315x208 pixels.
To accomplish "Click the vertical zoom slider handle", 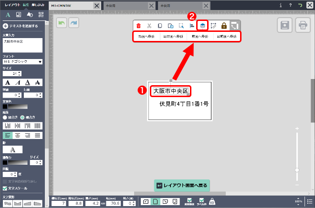I will pyautogui.click(x=297, y=170).
